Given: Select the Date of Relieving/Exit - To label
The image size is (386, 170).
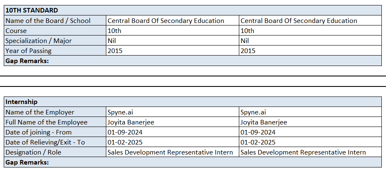Looking at the screenshot, I should pos(45,142).
